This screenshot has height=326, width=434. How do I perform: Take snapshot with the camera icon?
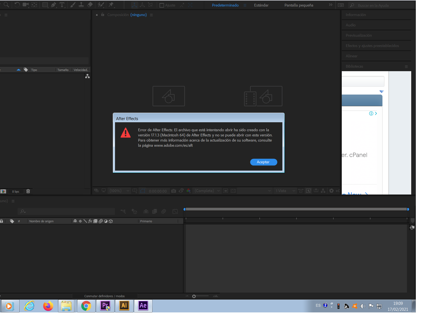(x=174, y=191)
